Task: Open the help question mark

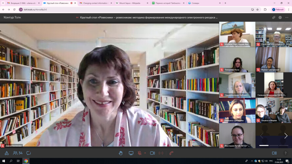Action: pos(285,153)
